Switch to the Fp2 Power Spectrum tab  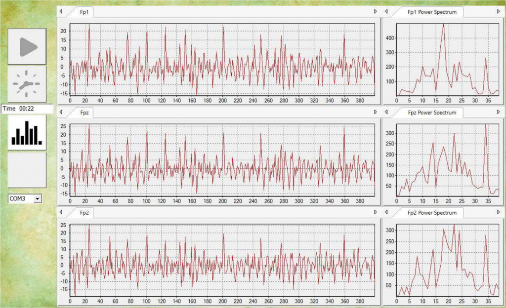pos(431,213)
